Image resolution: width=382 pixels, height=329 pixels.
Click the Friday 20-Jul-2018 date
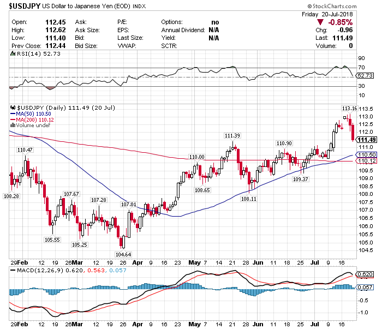coord(327,14)
